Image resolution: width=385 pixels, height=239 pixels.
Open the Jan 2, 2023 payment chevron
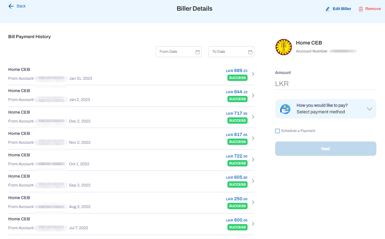pos(253,96)
